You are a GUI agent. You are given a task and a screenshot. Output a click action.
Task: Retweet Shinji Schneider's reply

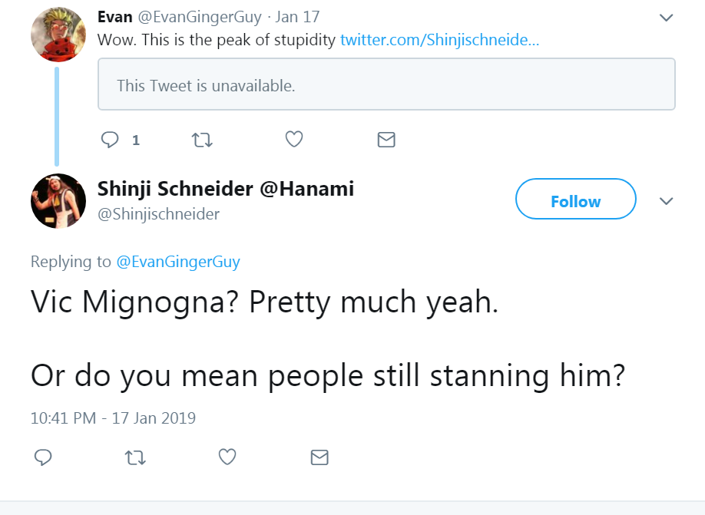(135, 457)
